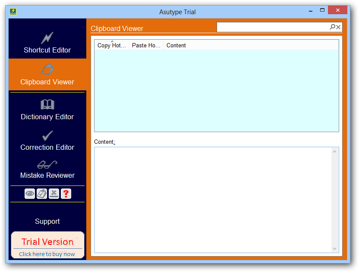
Task: Click the content scrollbar down arrow
Action: [x=334, y=249]
